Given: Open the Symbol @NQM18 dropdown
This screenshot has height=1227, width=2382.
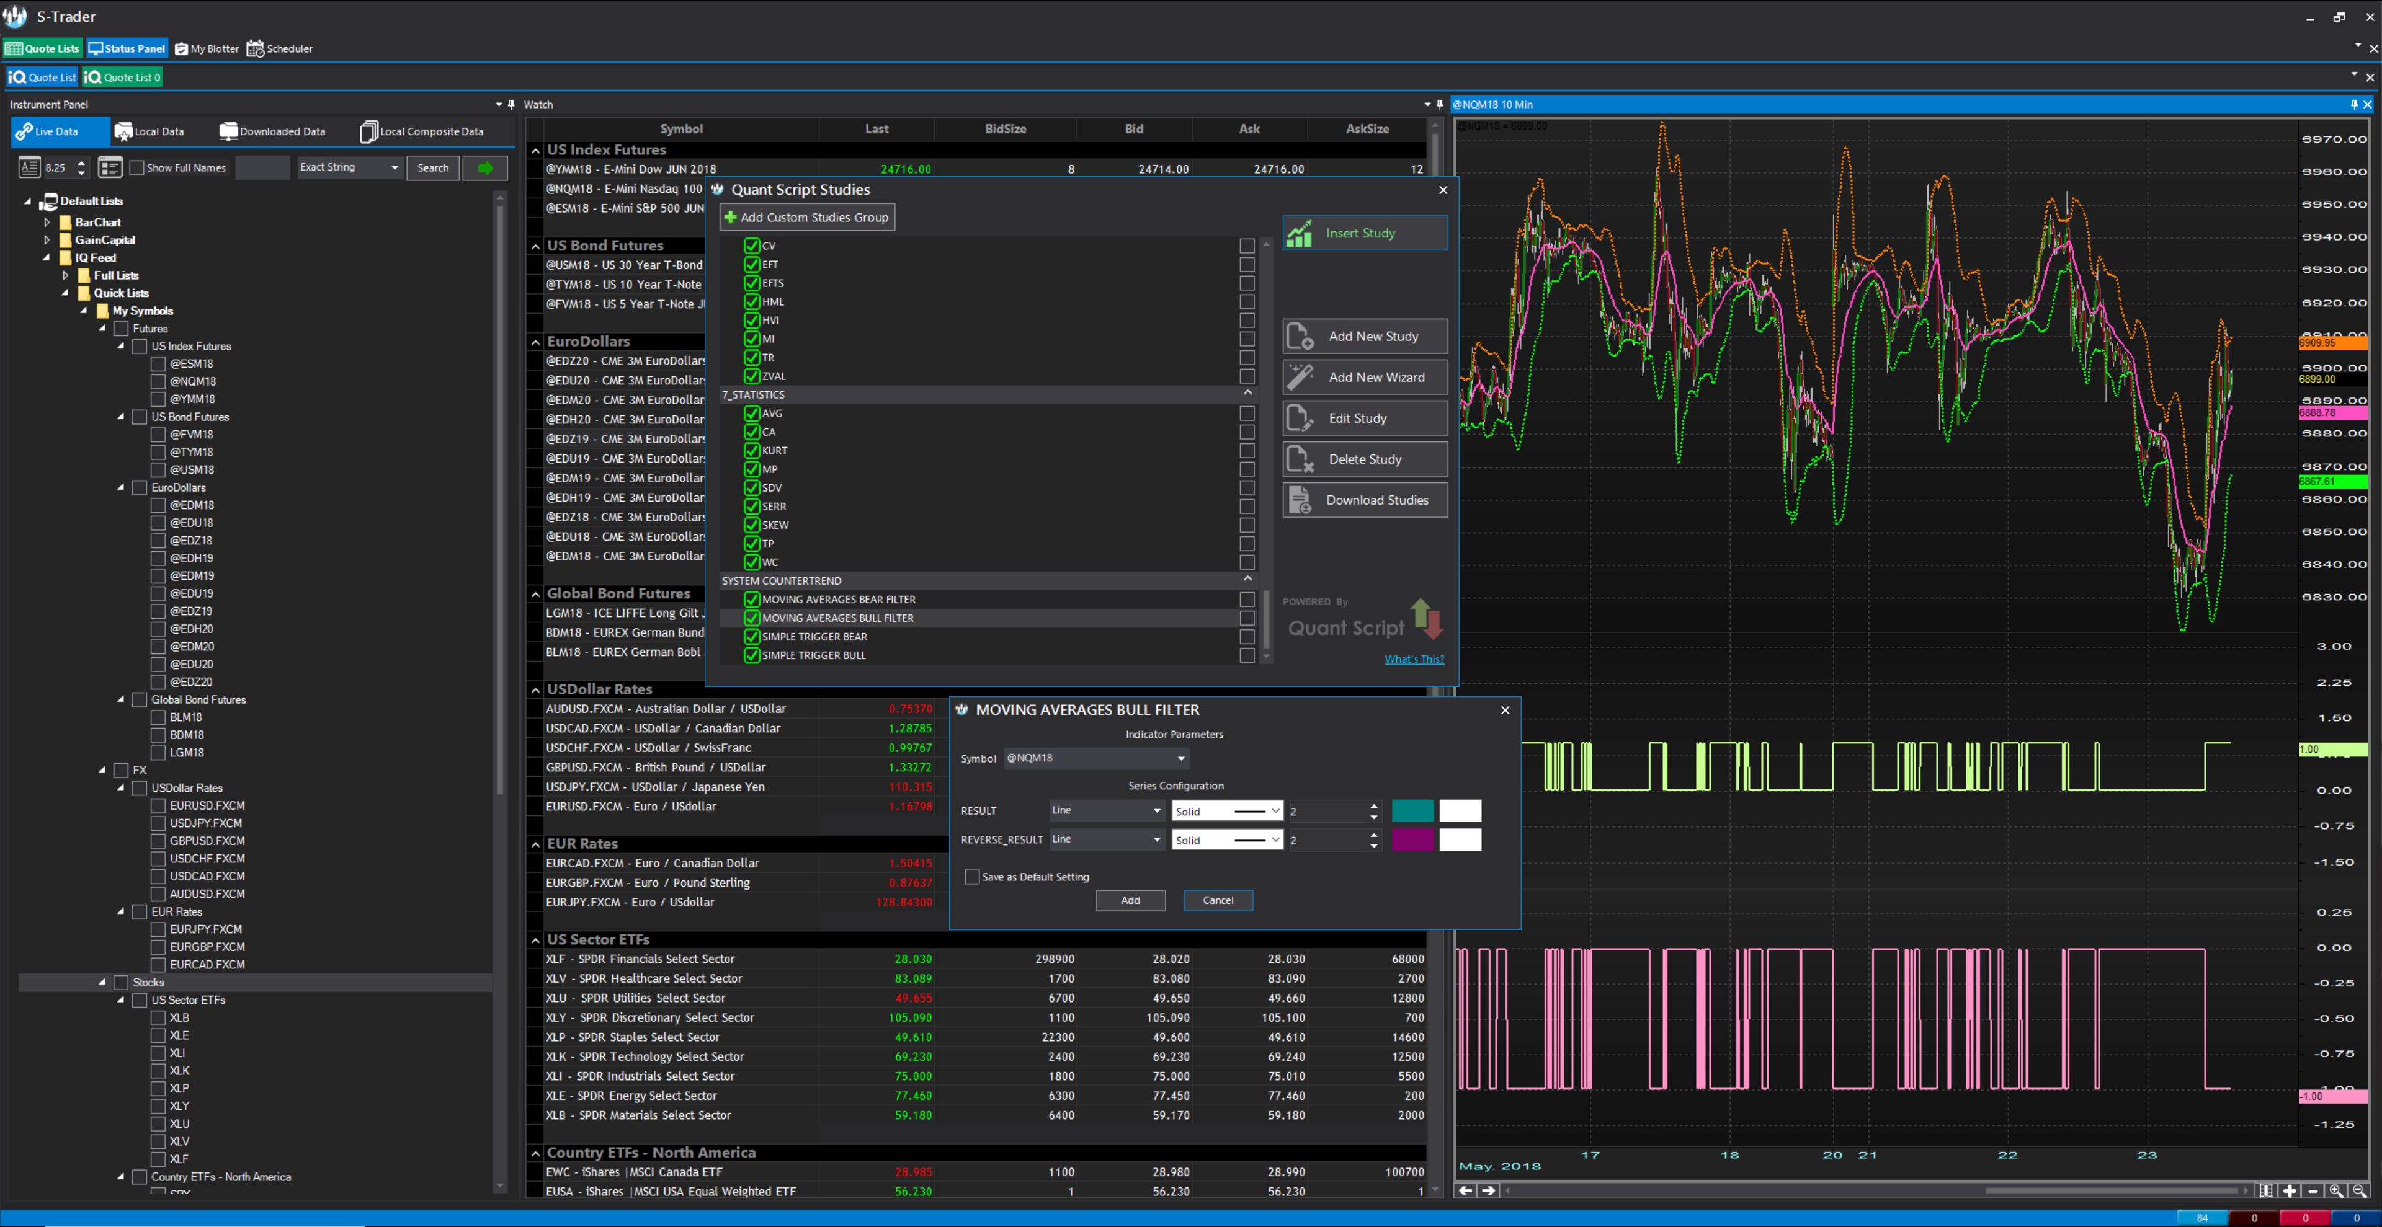Looking at the screenshot, I should pos(1097,758).
